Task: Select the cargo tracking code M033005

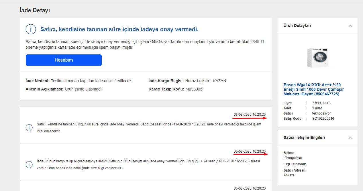Action: coord(194,89)
